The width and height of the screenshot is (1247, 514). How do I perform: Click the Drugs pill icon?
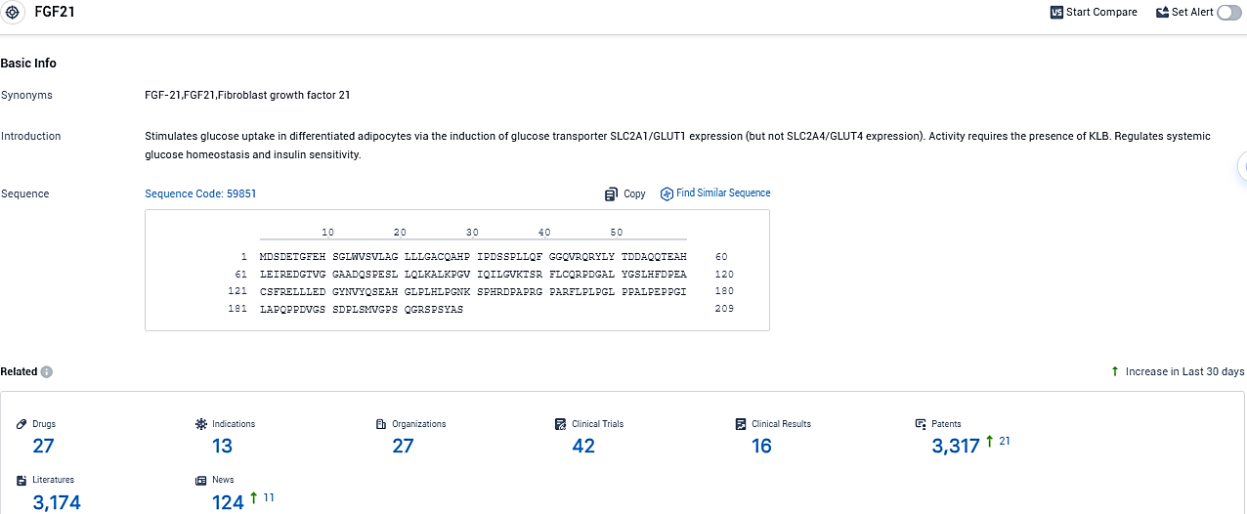pyautogui.click(x=22, y=424)
